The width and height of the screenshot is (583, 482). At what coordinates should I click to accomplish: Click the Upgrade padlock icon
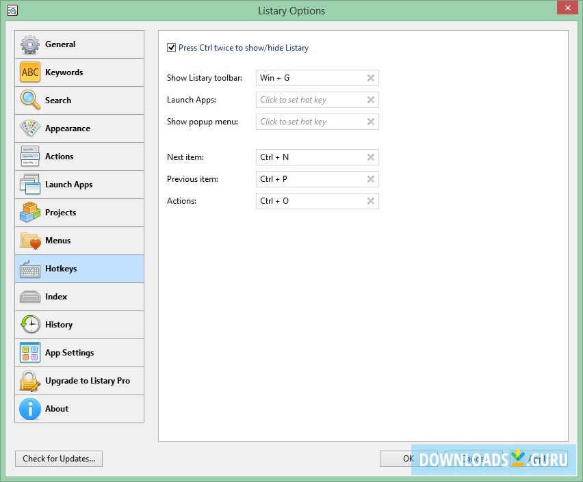point(29,381)
